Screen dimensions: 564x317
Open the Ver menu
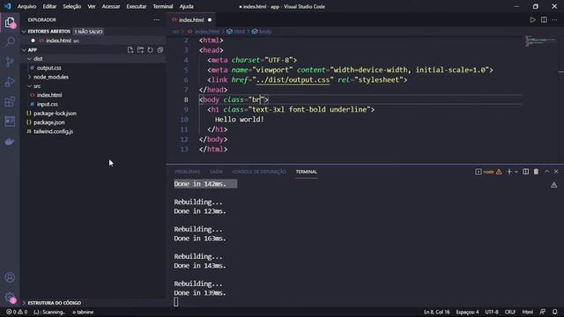[92, 6]
